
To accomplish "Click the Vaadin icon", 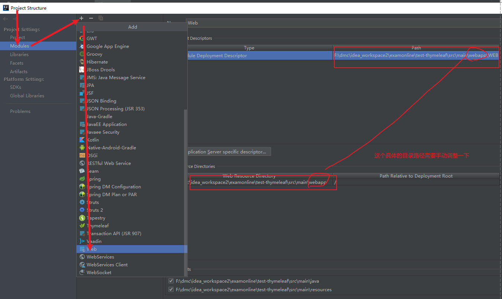I will [x=82, y=241].
